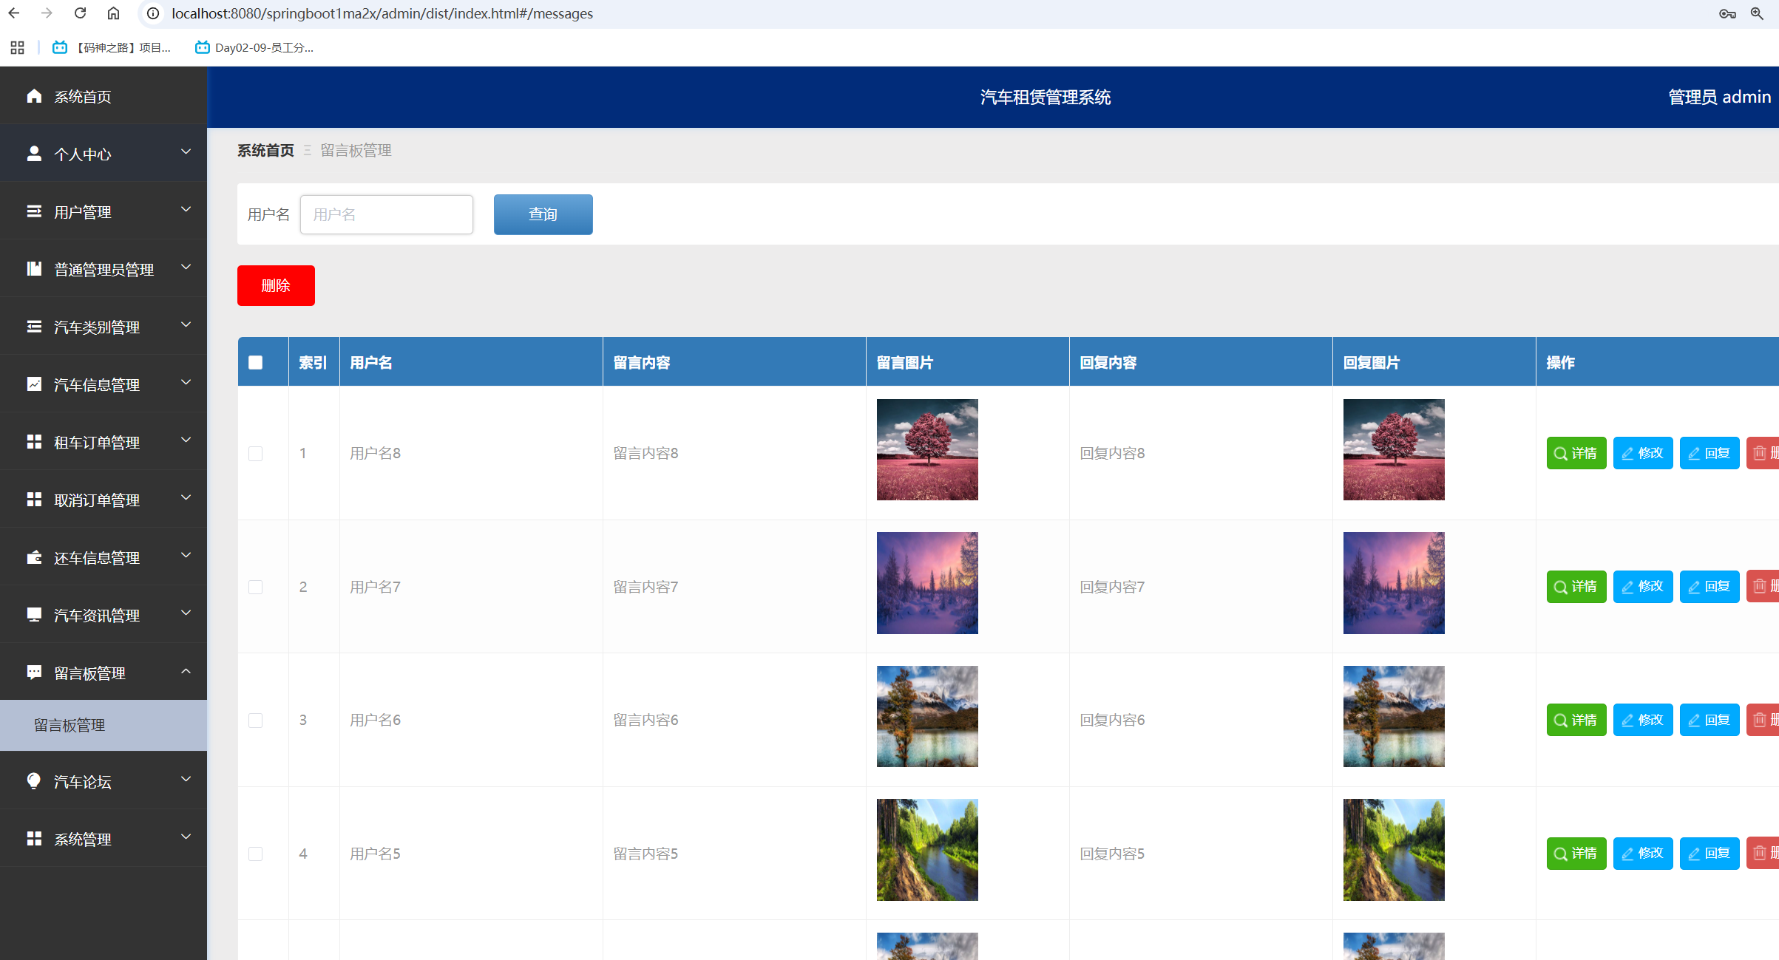Click the trash delete icon in 用户名8 row
Screen dimensions: 1779x960
[x=1760, y=453]
